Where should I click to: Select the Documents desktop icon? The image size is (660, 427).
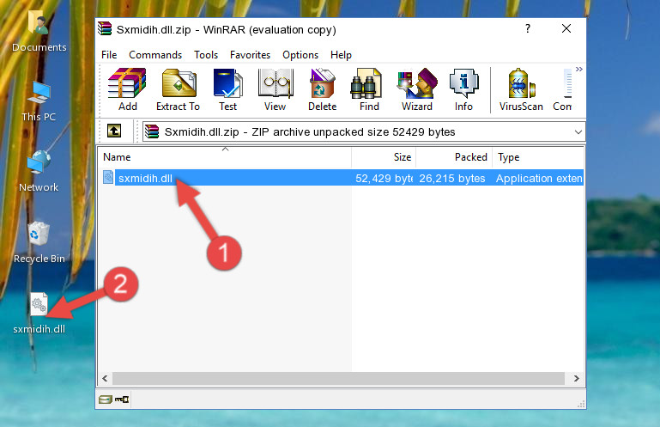pos(39,32)
